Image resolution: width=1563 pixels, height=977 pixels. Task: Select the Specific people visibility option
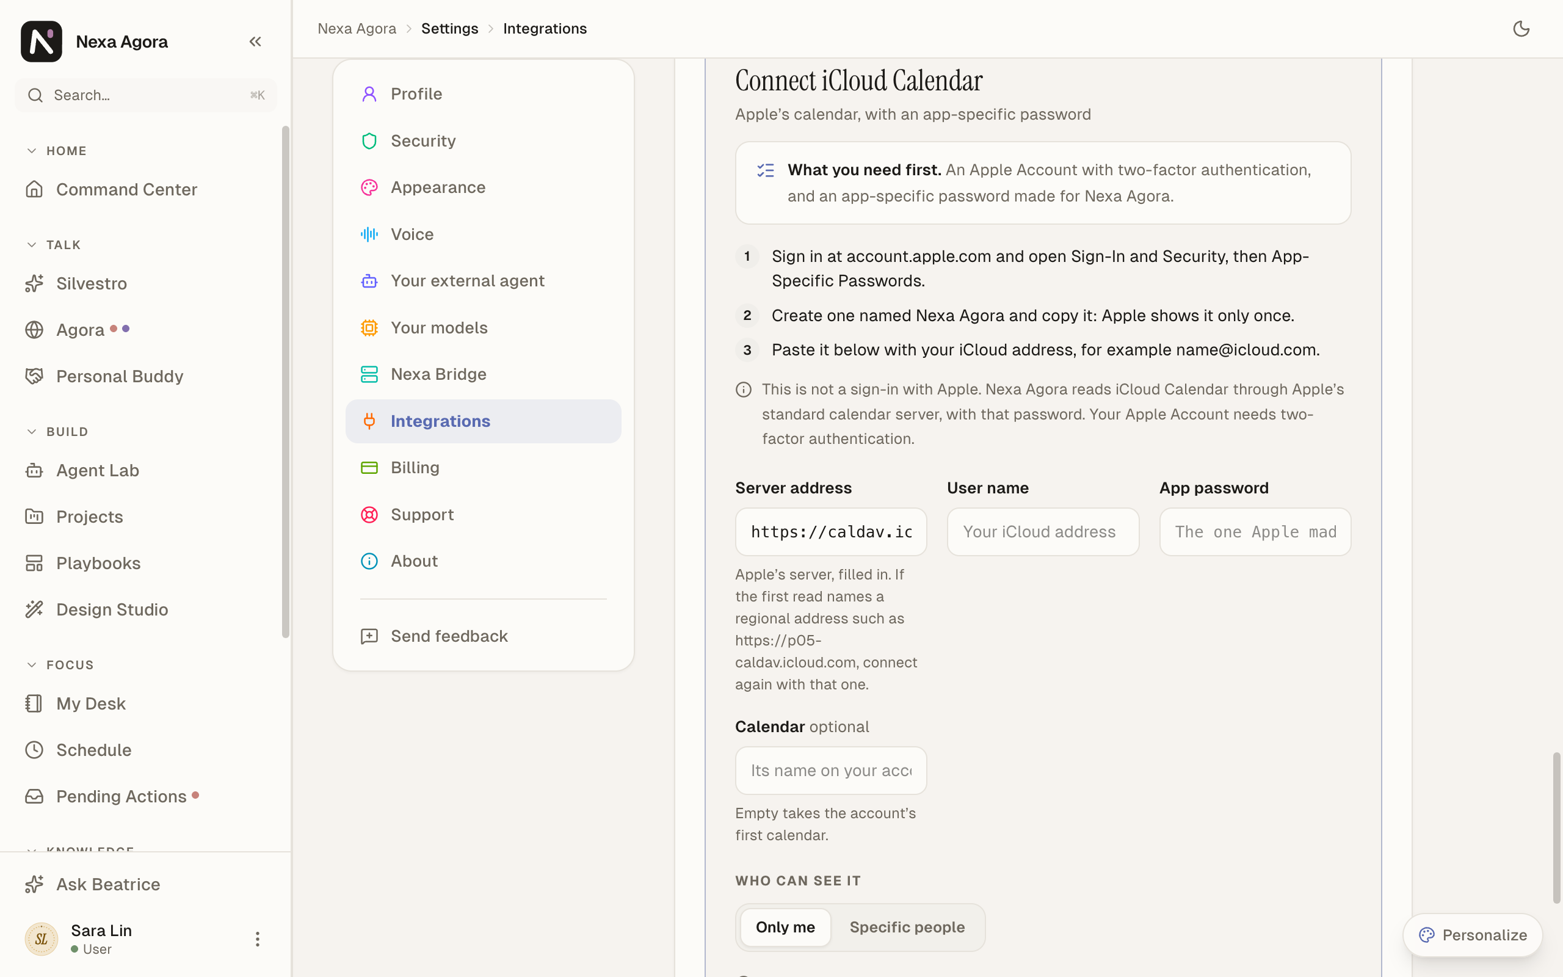pyautogui.click(x=907, y=928)
